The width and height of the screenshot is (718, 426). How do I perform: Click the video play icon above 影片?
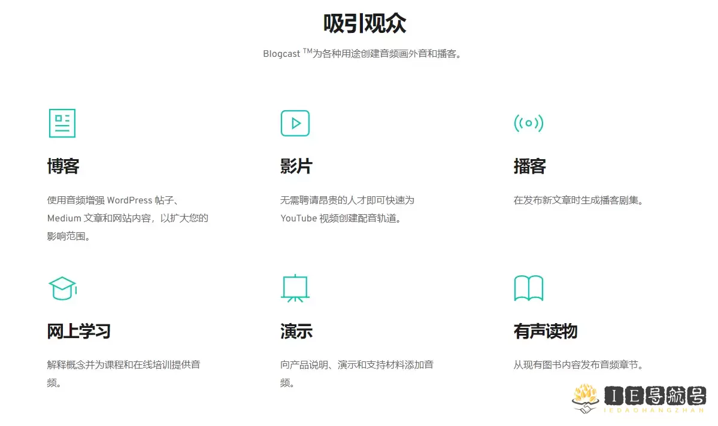295,123
